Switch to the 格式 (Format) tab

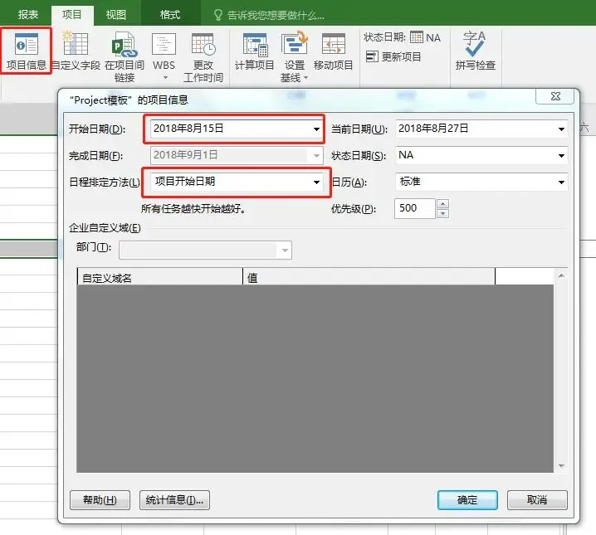click(x=170, y=14)
